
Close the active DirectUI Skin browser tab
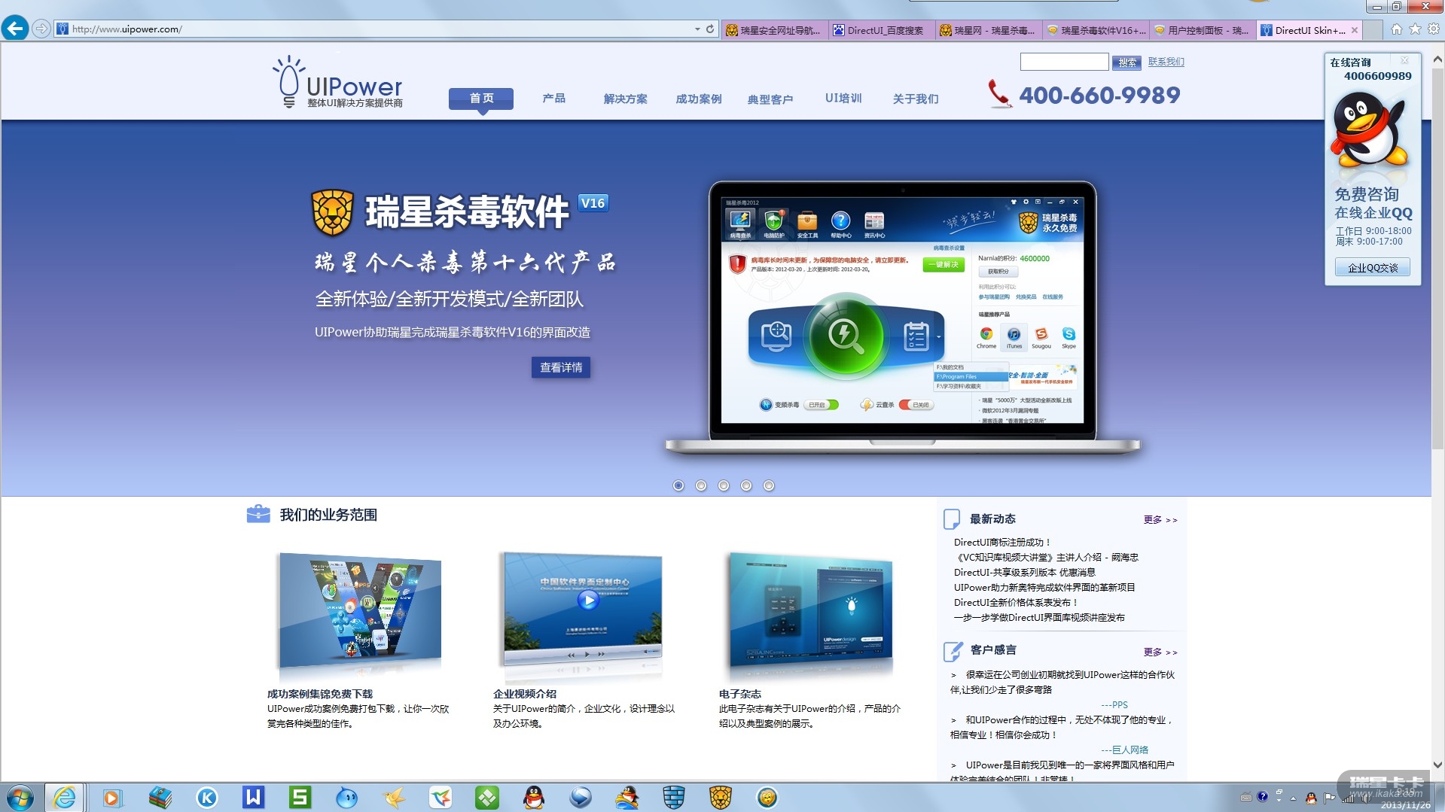(x=1355, y=30)
